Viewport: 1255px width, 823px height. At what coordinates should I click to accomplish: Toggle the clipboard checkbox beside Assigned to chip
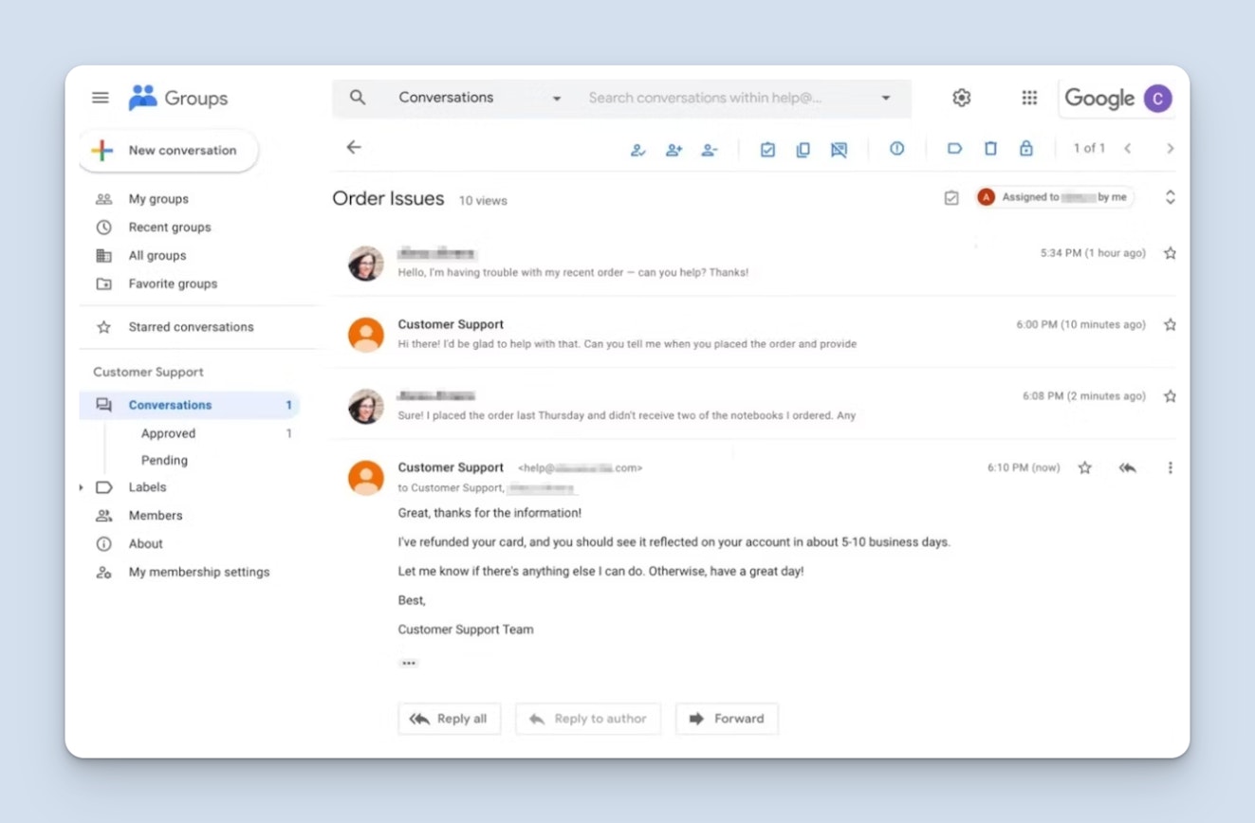951,198
